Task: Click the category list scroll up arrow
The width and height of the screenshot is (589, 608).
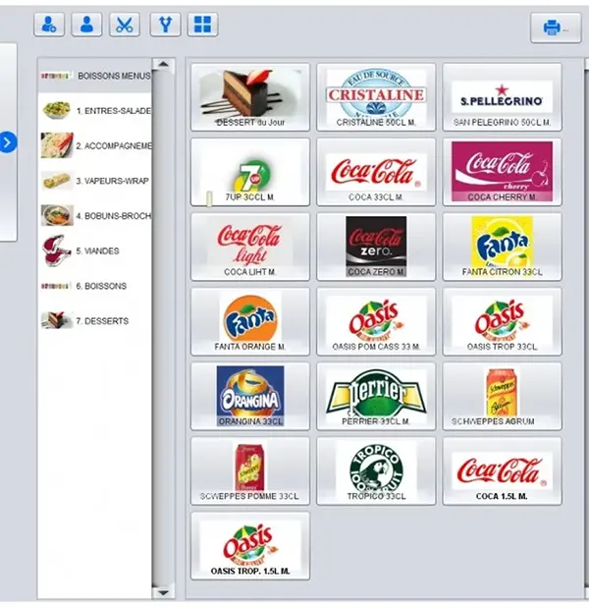Action: click(x=163, y=64)
